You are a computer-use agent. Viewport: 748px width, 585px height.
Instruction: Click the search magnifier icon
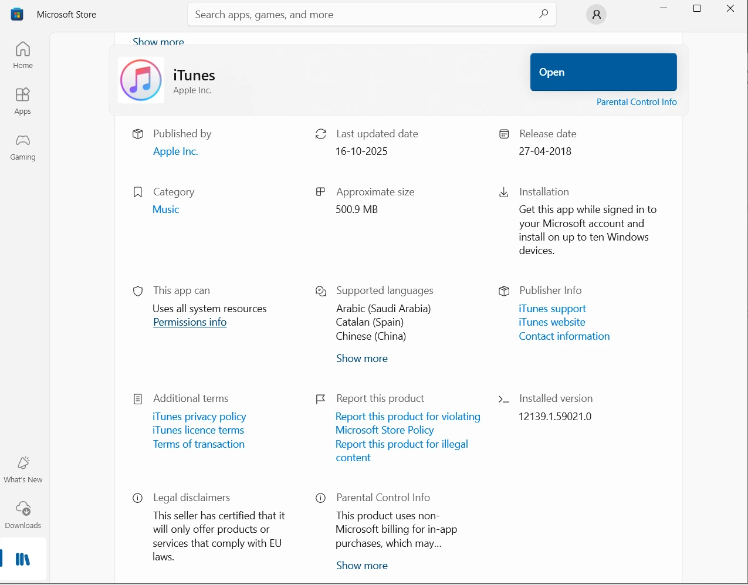[543, 14]
